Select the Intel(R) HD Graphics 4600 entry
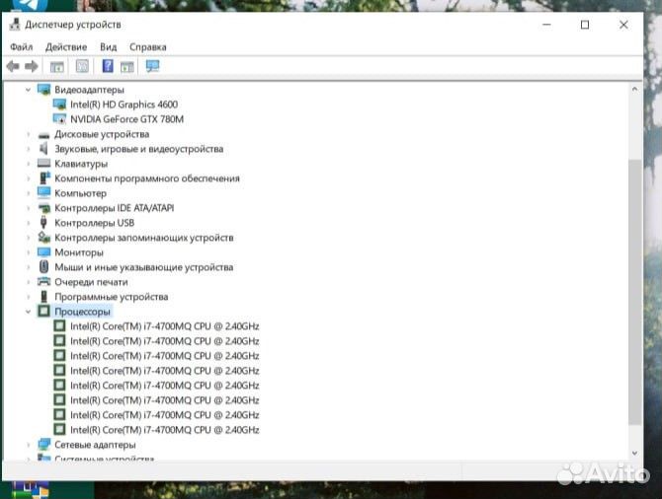This screenshot has width=662, height=499. click(x=124, y=105)
